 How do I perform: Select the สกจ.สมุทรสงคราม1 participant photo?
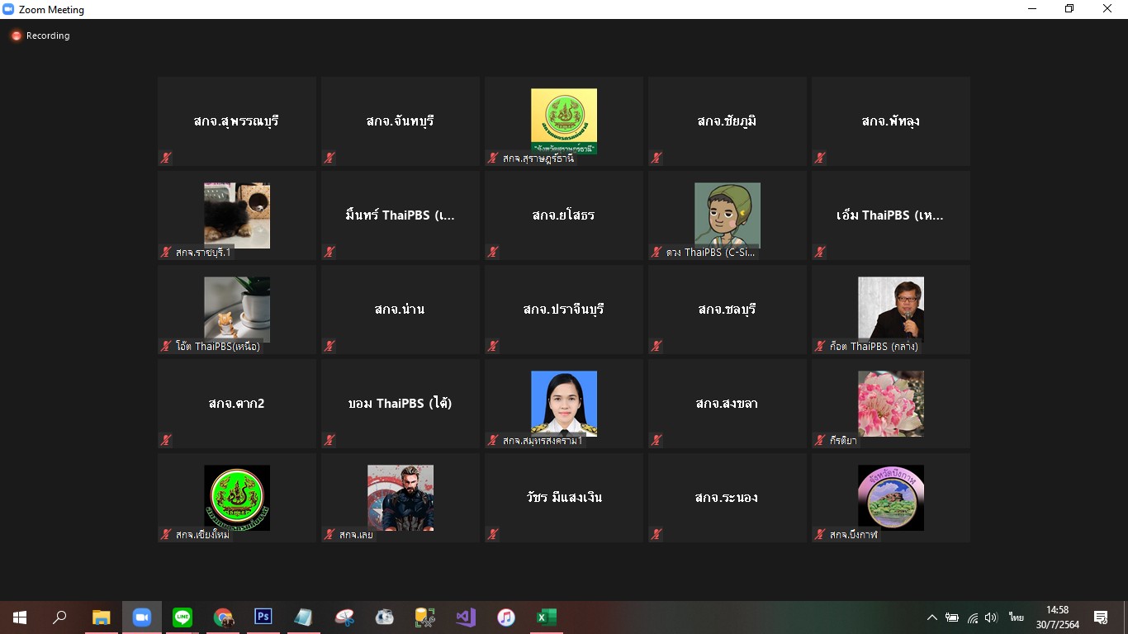pyautogui.click(x=564, y=404)
